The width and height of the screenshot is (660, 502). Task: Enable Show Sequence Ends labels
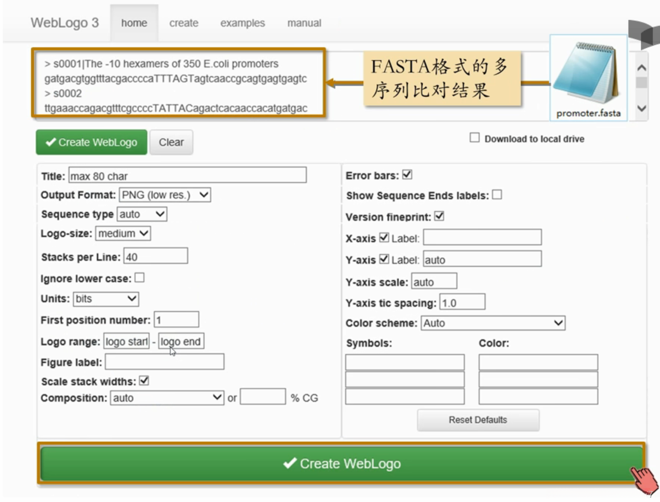[x=497, y=195]
